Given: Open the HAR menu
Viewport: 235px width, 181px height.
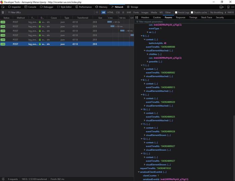Looking at the screenshot, I should click(231, 12).
